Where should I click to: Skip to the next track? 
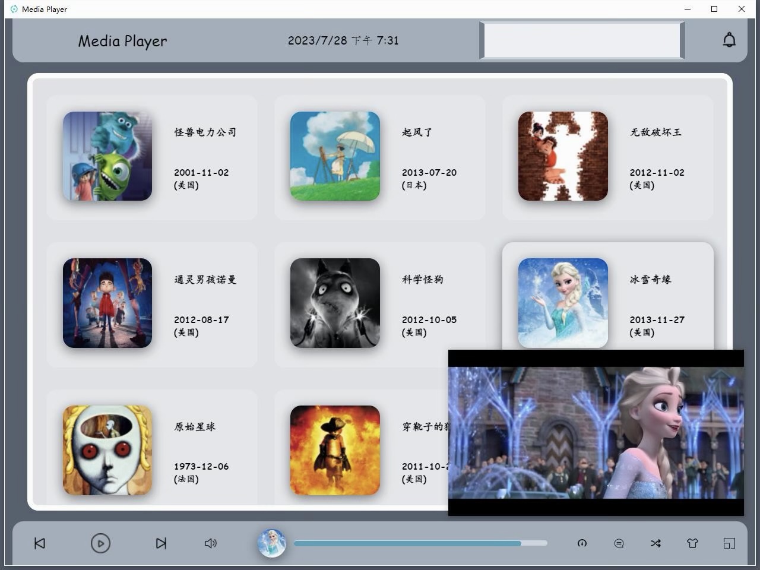pyautogui.click(x=161, y=543)
